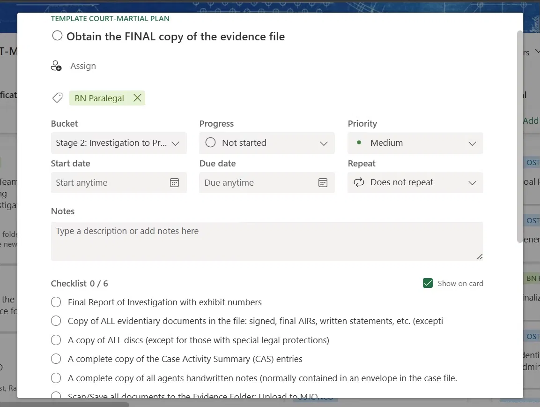Grab the Notes box resize handle
This screenshot has width=540, height=407.
coord(480,256)
